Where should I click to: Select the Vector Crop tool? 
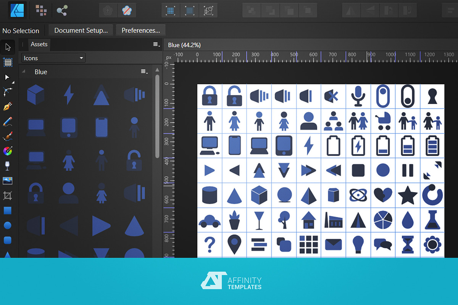(x=8, y=196)
